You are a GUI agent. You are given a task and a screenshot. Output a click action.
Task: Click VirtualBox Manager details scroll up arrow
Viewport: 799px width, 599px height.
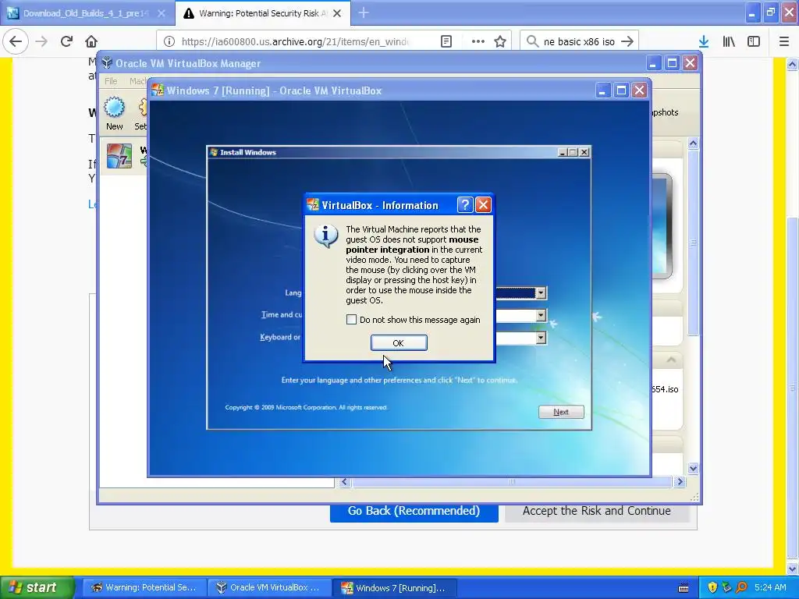point(693,144)
